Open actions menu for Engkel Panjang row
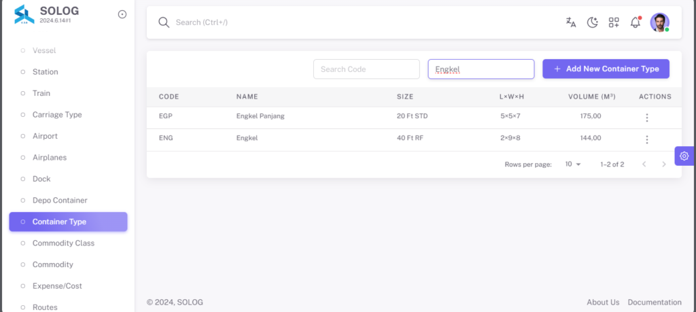This screenshot has height=312, width=696. 647,118
